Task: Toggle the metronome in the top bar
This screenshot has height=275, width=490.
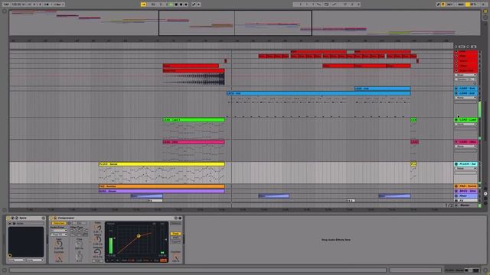Action: click(47, 5)
